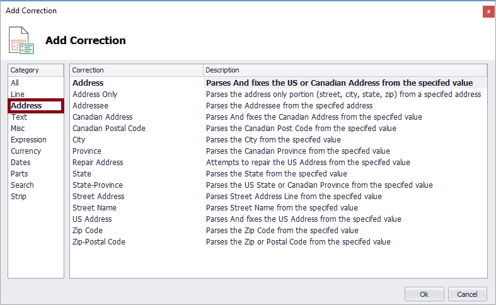The image size is (496, 305).
Task: Close the Add Correction dialog
Action: click(x=488, y=11)
